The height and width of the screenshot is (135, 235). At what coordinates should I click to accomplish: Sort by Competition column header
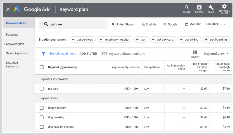click(152, 67)
